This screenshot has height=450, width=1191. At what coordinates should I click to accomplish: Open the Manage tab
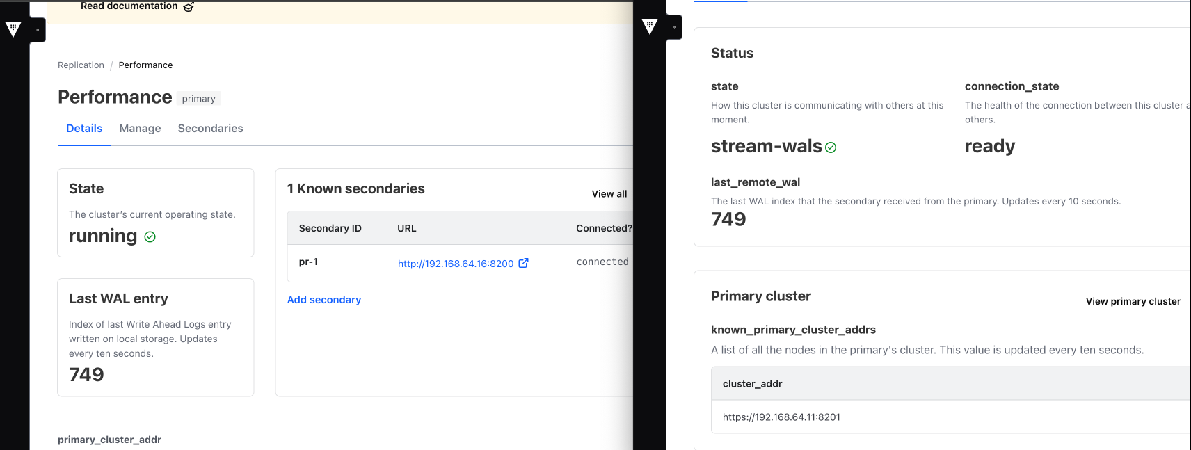point(140,129)
